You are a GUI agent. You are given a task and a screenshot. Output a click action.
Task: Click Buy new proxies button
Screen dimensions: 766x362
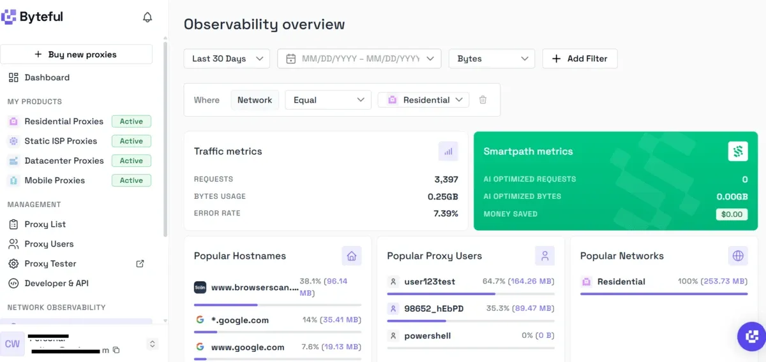[76, 54]
